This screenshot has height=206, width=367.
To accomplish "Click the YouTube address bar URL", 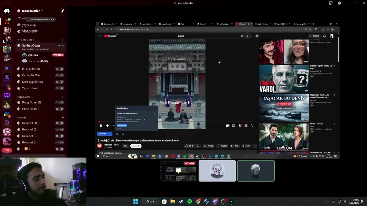I will tap(134, 29).
